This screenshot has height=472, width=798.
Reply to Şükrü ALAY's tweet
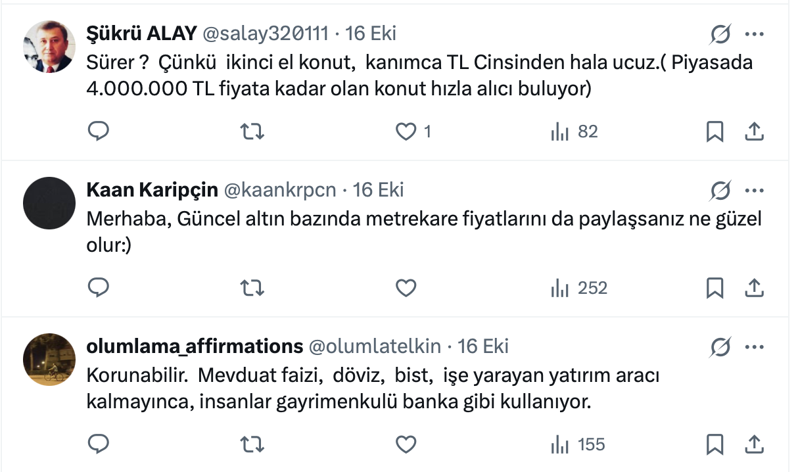[x=98, y=131]
